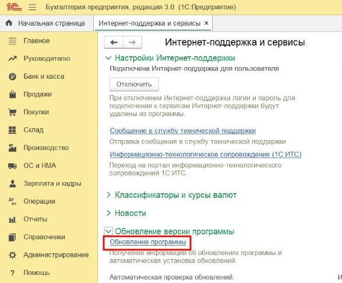The width and height of the screenshot is (342, 283).
Task: Open Продажи menu section
Action: [37, 95]
